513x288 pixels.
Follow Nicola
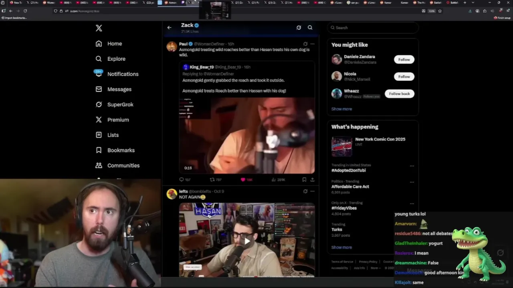(x=404, y=76)
